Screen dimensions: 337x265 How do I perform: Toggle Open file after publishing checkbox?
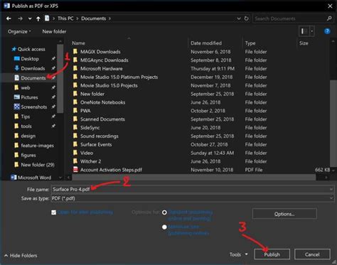54,212
